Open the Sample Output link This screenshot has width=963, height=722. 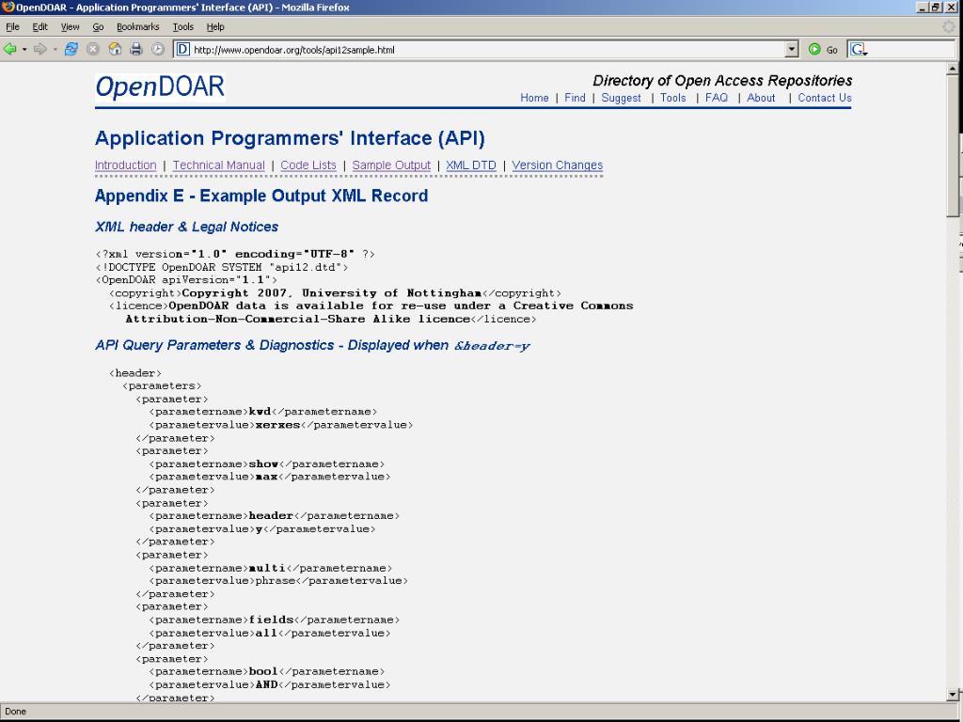[391, 165]
